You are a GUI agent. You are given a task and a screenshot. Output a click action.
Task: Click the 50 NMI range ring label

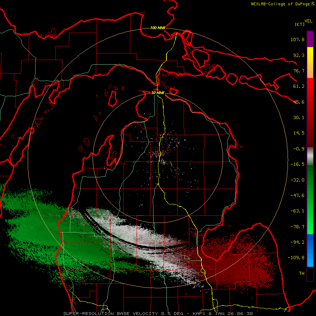coord(158,93)
